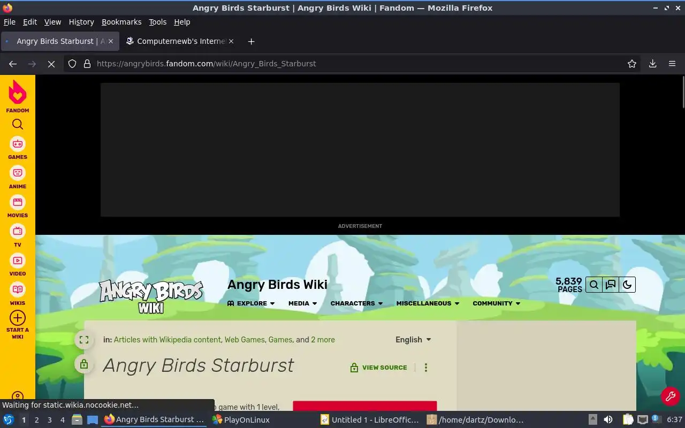Switch to workspace 4 in taskbar
The image size is (685, 428).
point(63,420)
